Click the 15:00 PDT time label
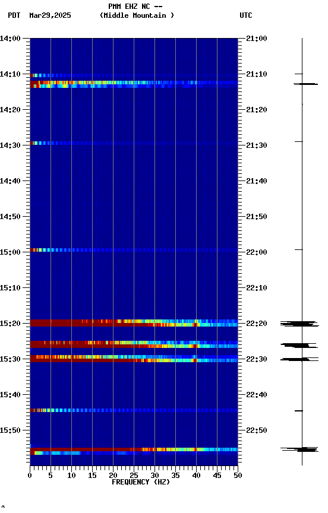328x513 pixels. tap(10, 252)
